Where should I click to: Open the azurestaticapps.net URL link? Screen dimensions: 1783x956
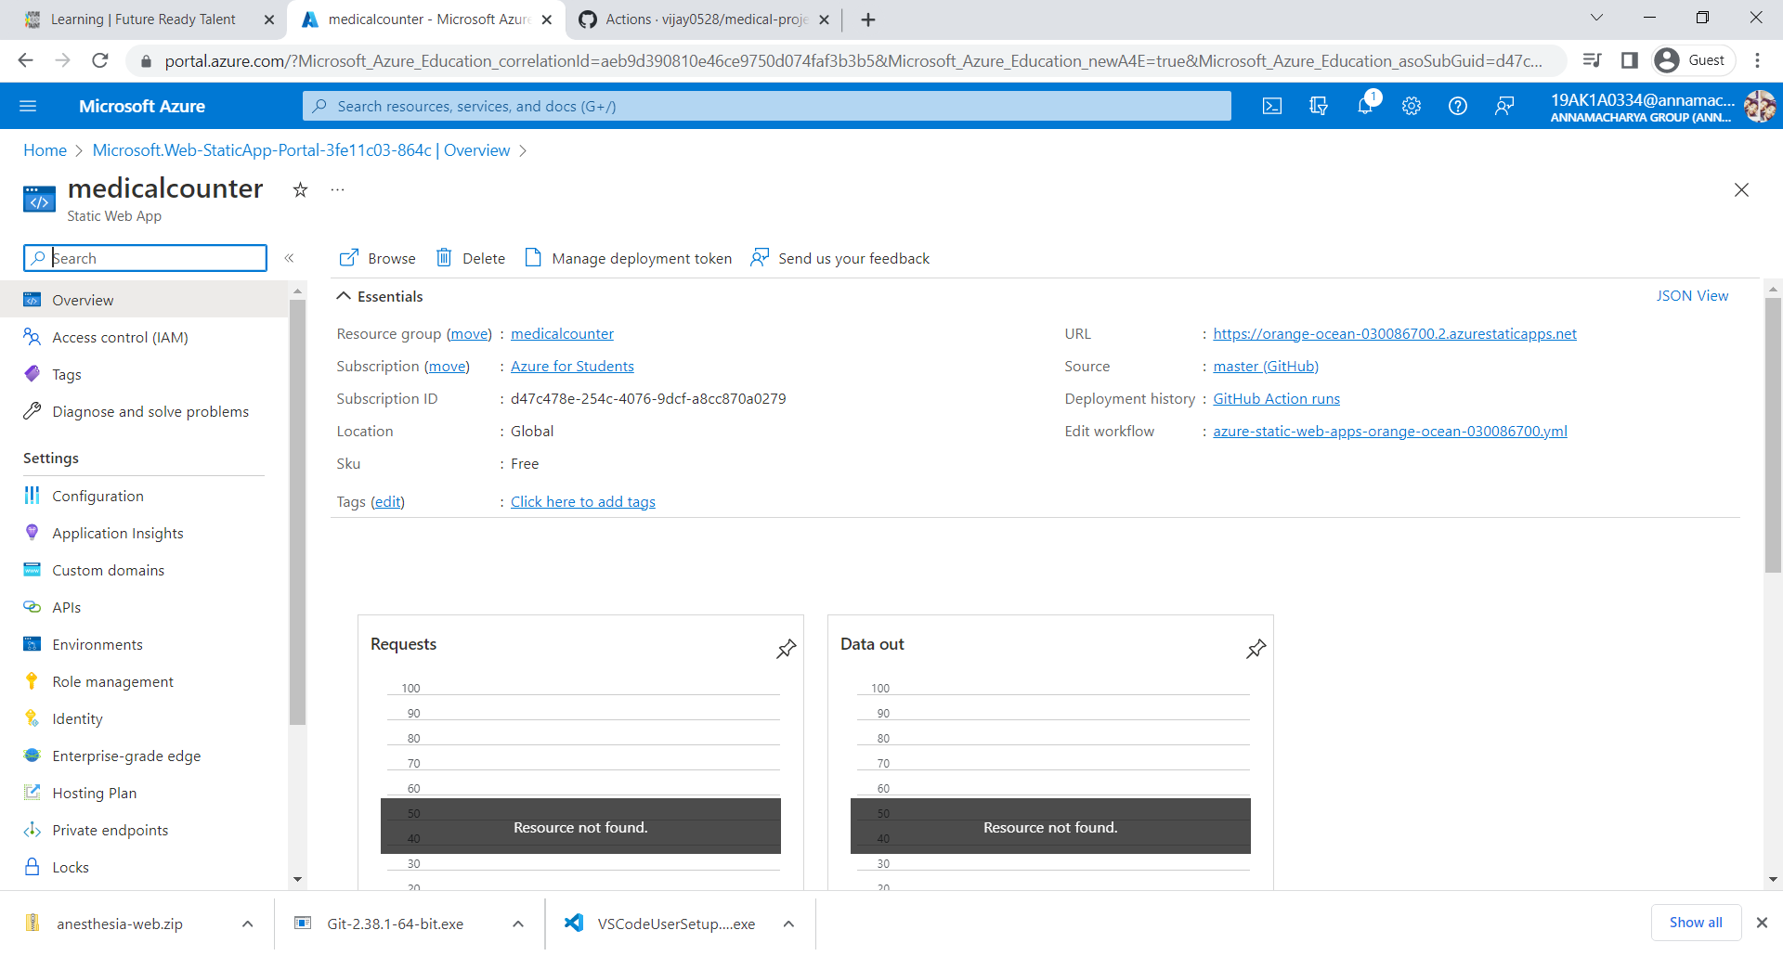pyautogui.click(x=1394, y=333)
